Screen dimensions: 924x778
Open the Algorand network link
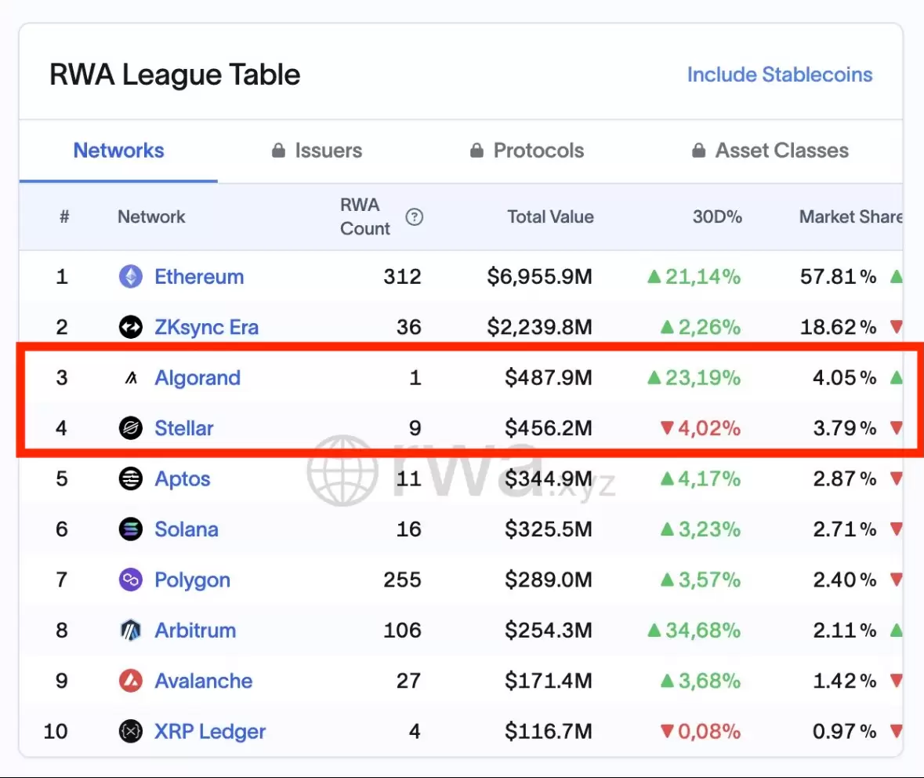197,377
